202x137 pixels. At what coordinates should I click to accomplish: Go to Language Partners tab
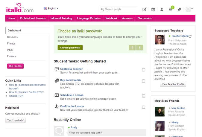[x=89, y=18]
